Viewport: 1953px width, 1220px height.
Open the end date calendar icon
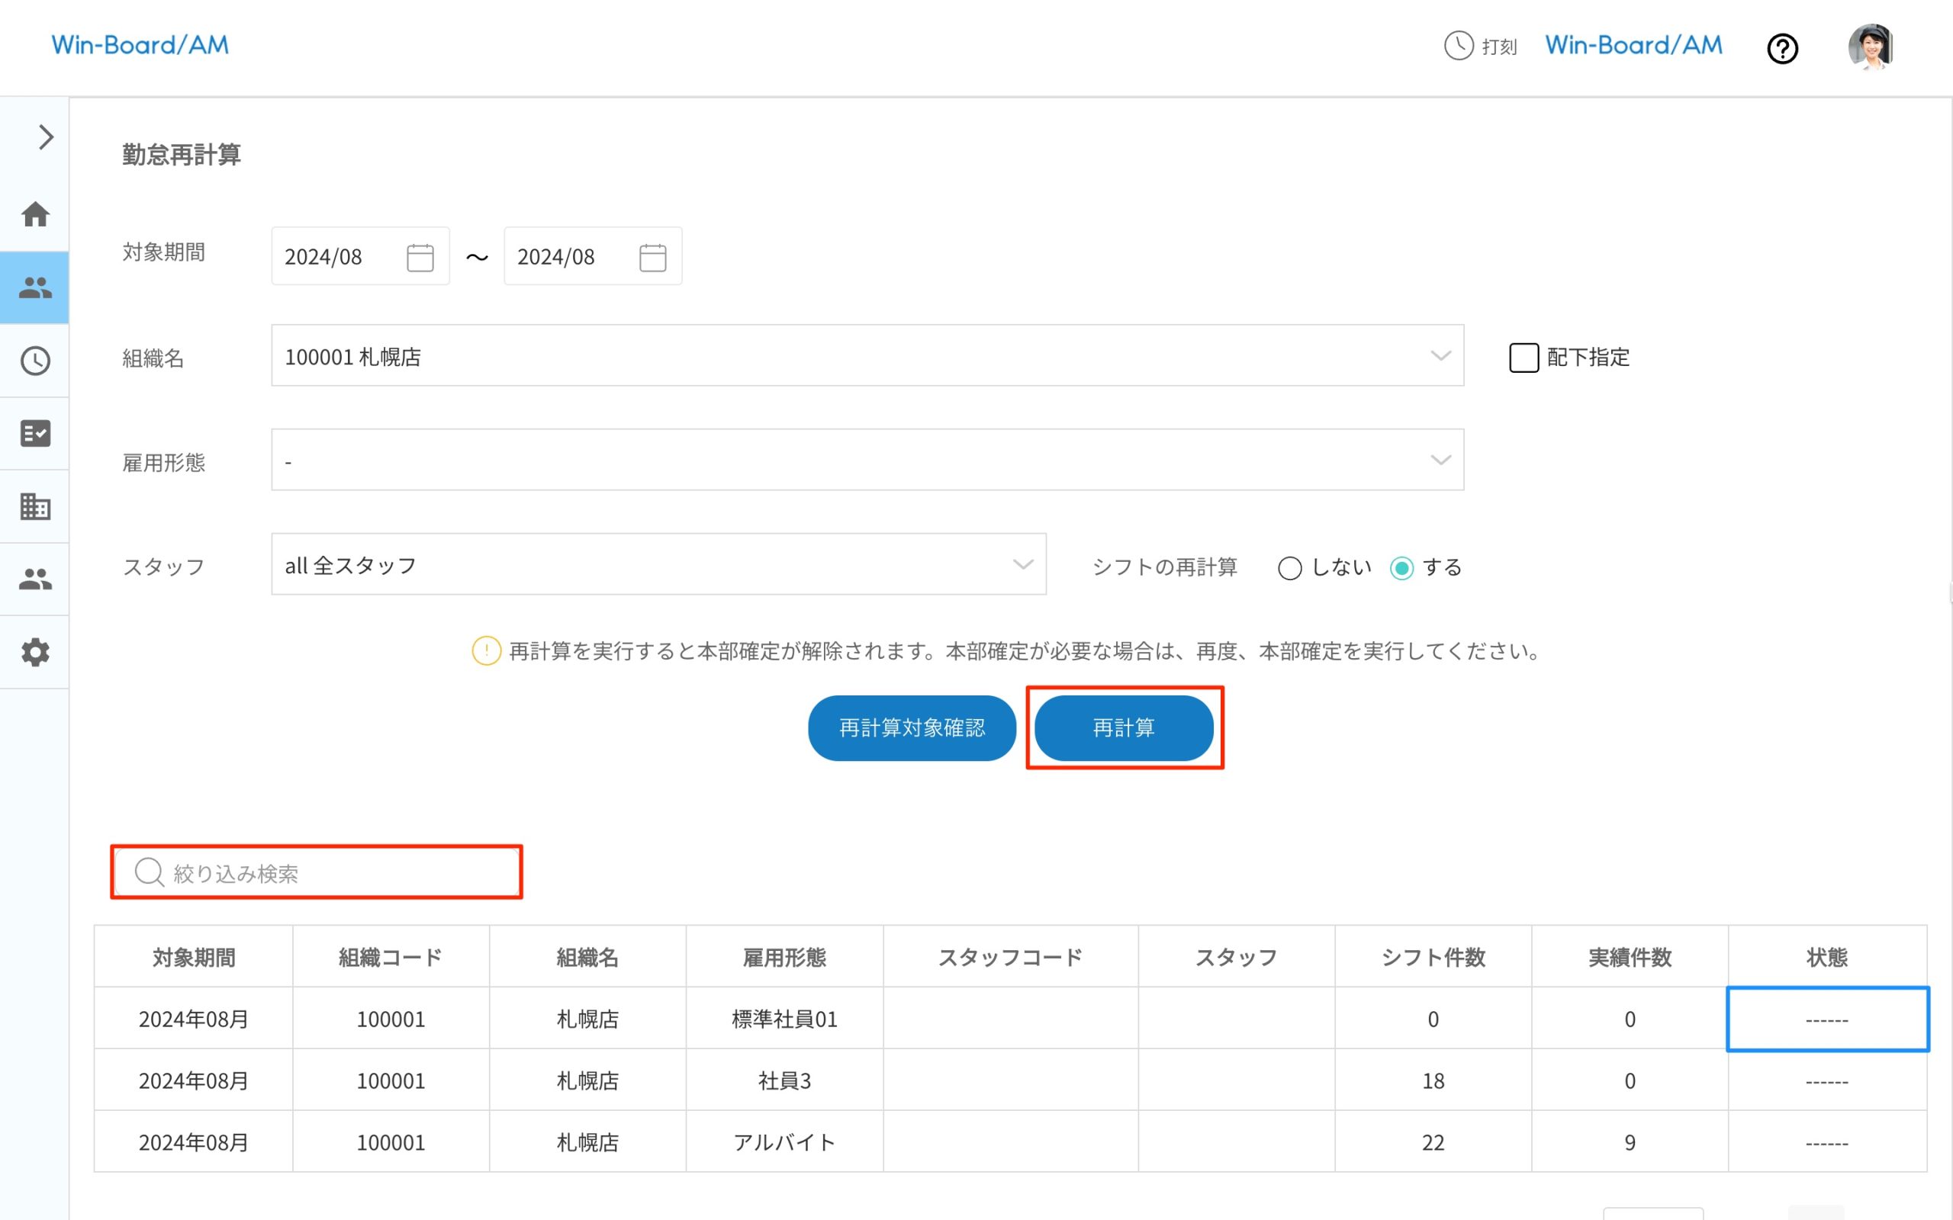(x=652, y=258)
